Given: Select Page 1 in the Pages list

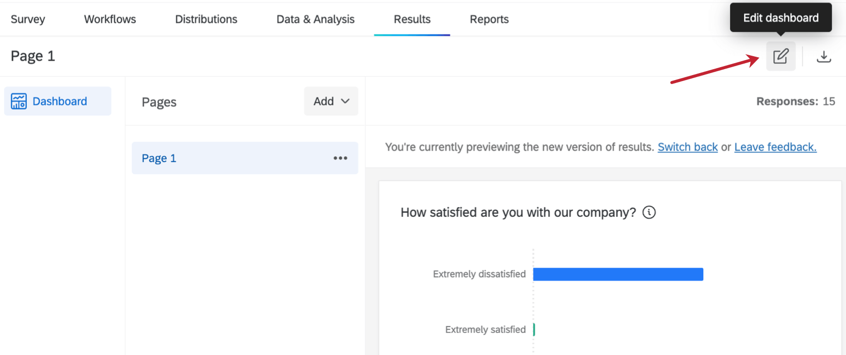Looking at the screenshot, I should point(159,158).
